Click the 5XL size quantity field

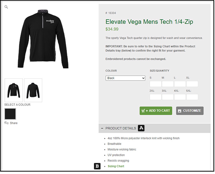[192, 97]
